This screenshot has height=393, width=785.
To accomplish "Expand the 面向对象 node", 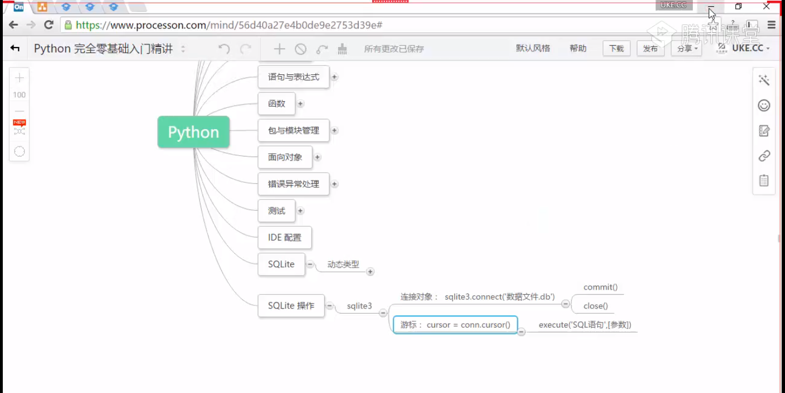I will 317,157.
